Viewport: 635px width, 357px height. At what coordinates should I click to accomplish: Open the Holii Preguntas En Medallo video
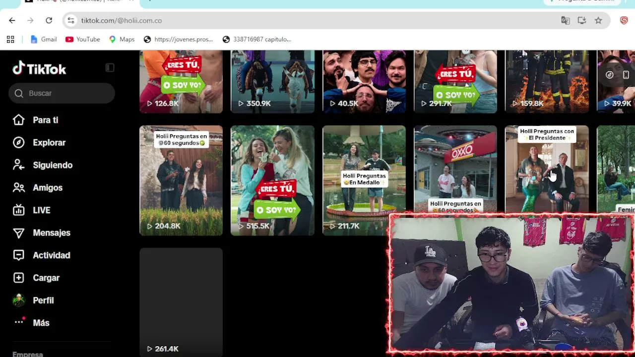pyautogui.click(x=364, y=180)
